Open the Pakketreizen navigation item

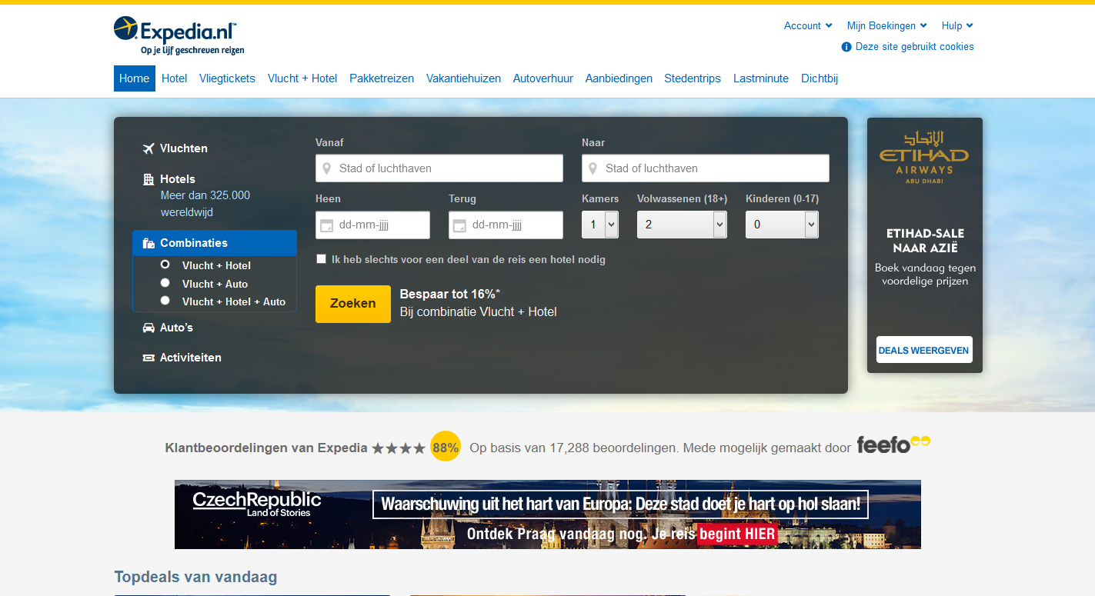(x=382, y=78)
